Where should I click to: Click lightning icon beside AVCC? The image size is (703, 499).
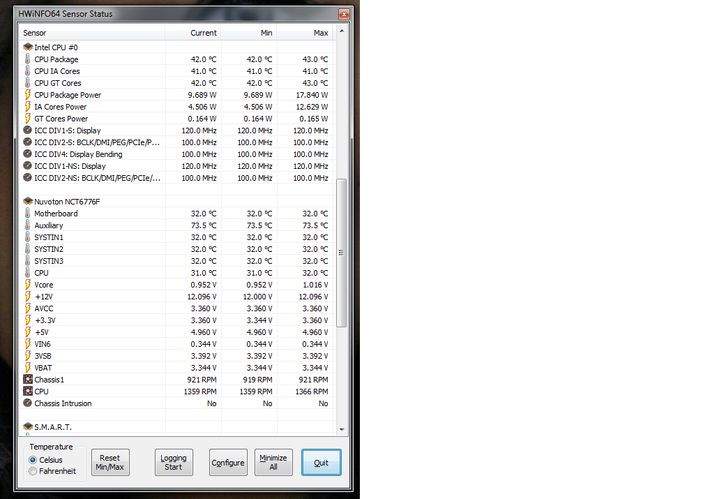point(27,308)
